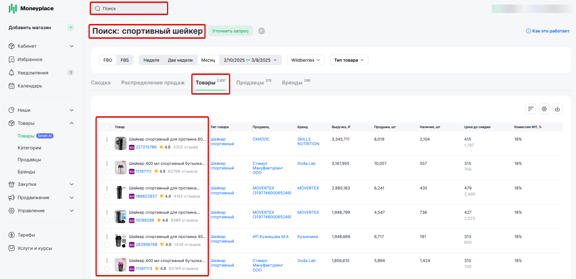Click the green plus icon beside Добавить магазин

pos(71,28)
